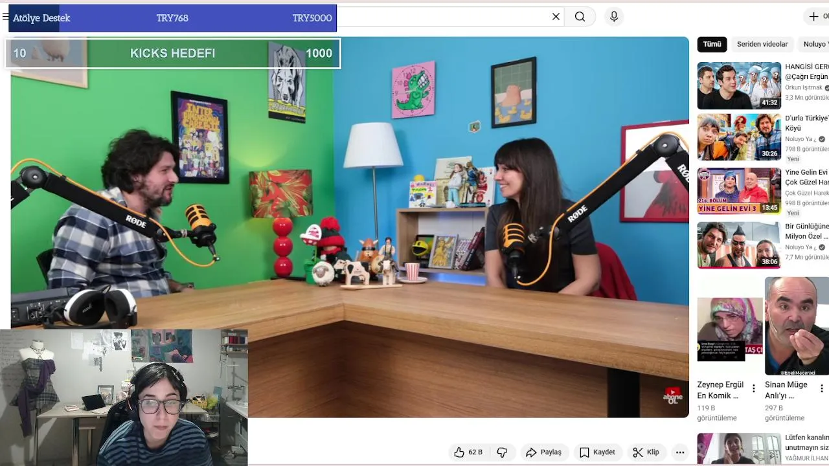Click the Zeynep Ergül En Komik title
The height and width of the screenshot is (466, 829).
point(719,390)
